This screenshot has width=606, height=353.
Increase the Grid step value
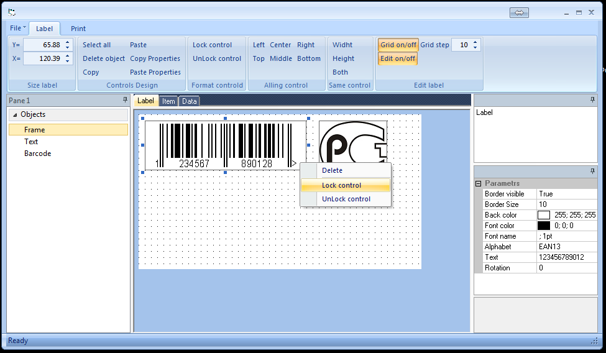[475, 42]
